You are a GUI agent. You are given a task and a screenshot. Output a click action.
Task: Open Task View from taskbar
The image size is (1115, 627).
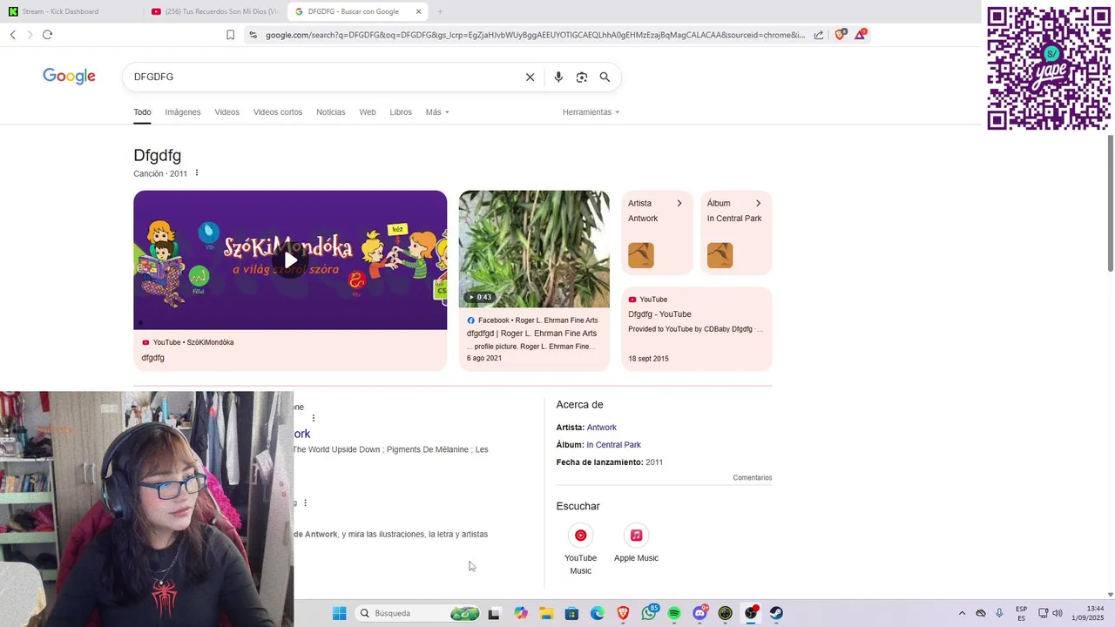pyautogui.click(x=494, y=613)
